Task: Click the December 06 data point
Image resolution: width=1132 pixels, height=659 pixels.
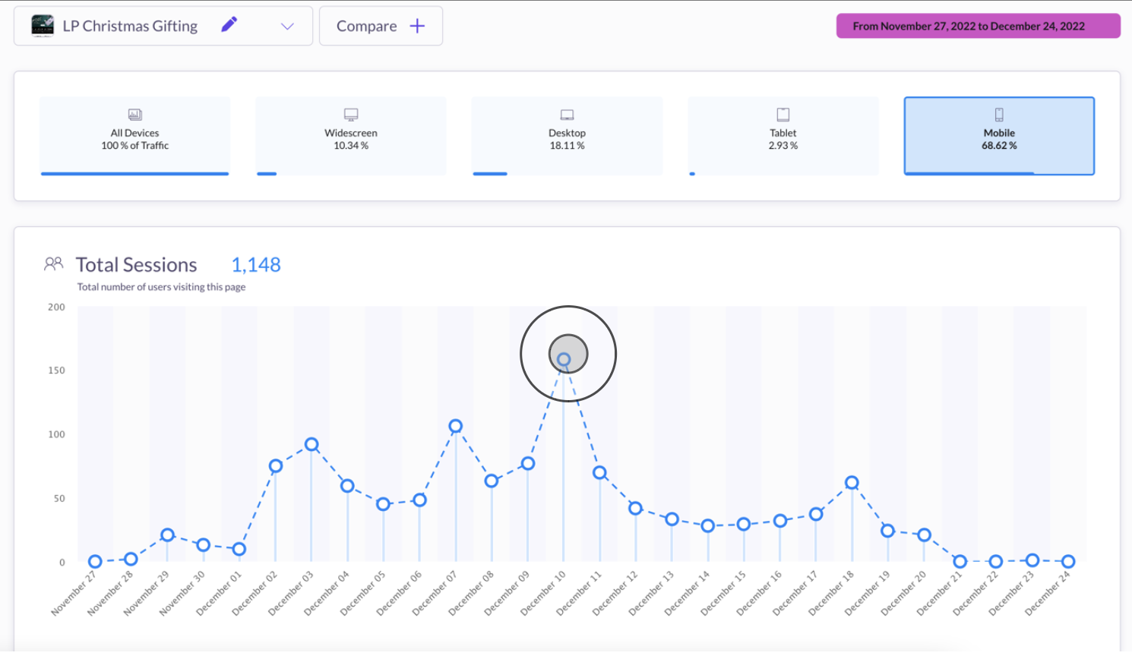Action: [419, 500]
